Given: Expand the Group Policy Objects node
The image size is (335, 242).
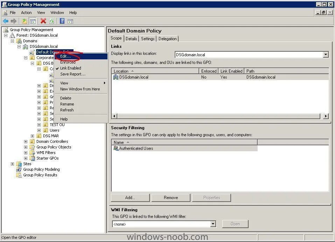Looking at the screenshot, I should pyautogui.click(x=26, y=147).
